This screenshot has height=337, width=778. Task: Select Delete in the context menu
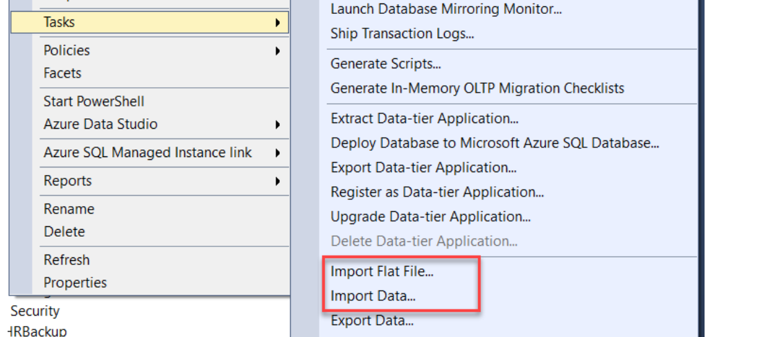[x=64, y=232]
